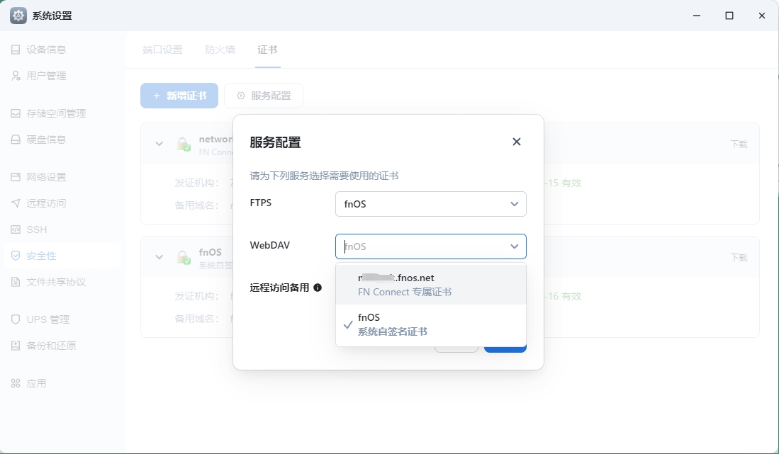Click the 系统设置 gear app icon
Viewport: 779px width, 454px height.
[x=18, y=16]
